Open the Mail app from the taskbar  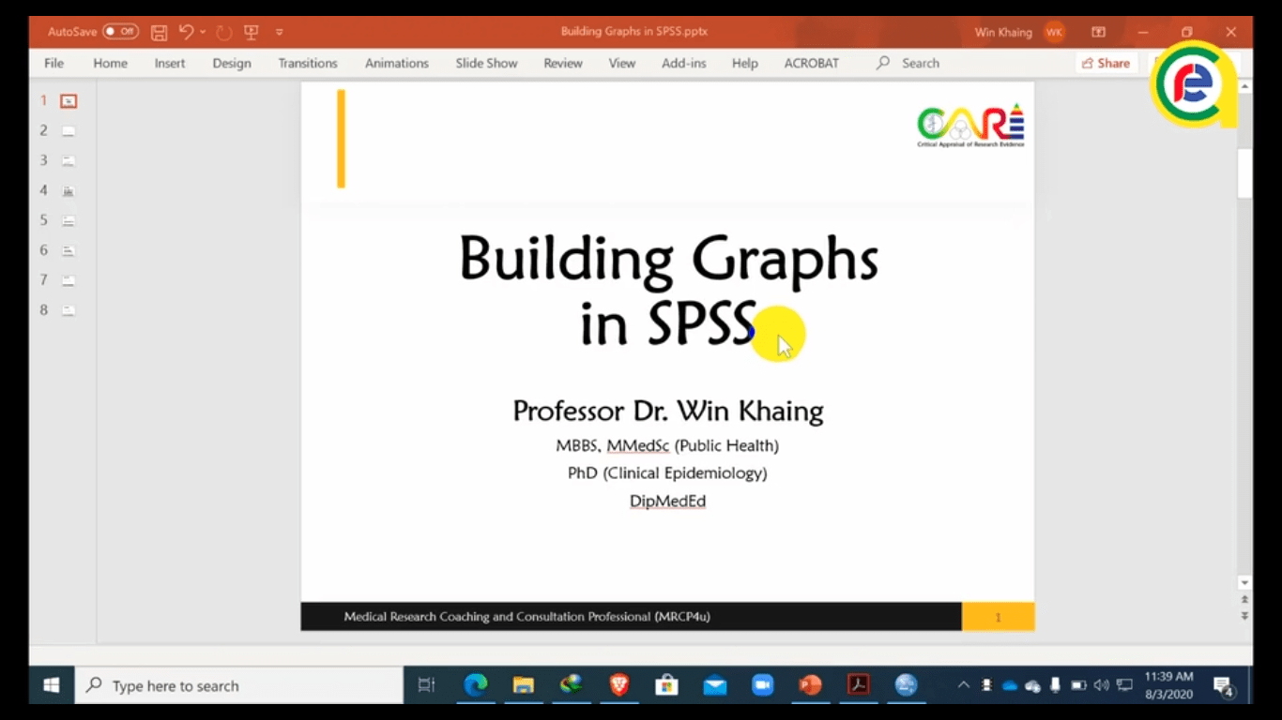click(x=714, y=685)
